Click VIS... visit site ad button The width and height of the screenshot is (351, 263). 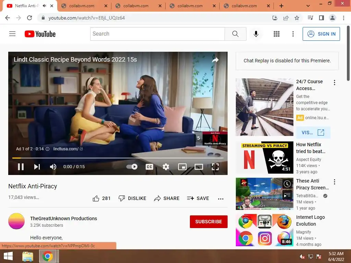coord(313,133)
